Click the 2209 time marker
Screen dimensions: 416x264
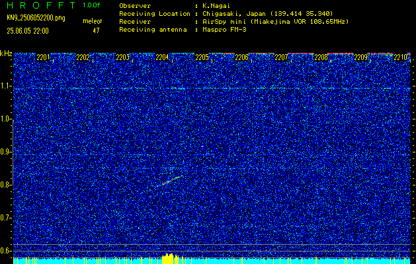point(360,57)
